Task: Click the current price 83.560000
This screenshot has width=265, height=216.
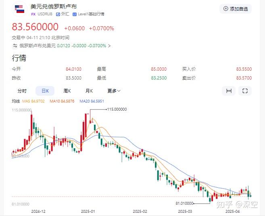Action: (x=35, y=27)
